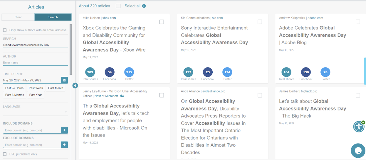Click the Select all info icon
Viewport: 366px width, 160px height.
coord(144,6)
